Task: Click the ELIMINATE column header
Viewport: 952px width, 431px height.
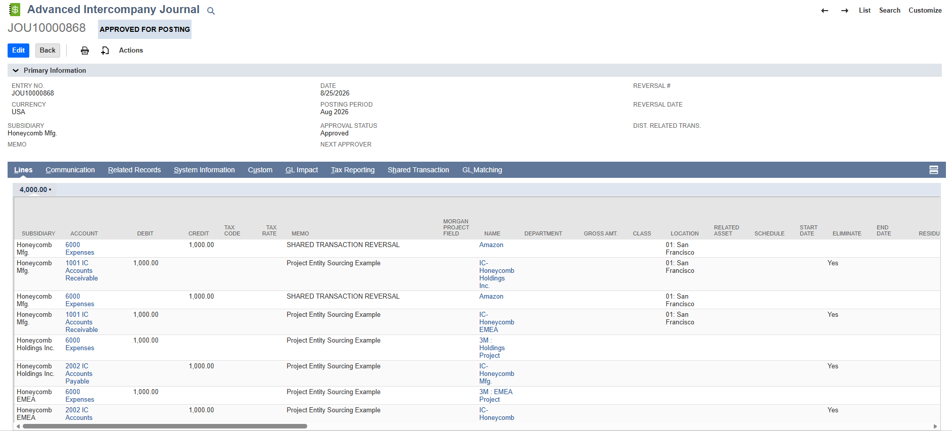Action: point(847,233)
